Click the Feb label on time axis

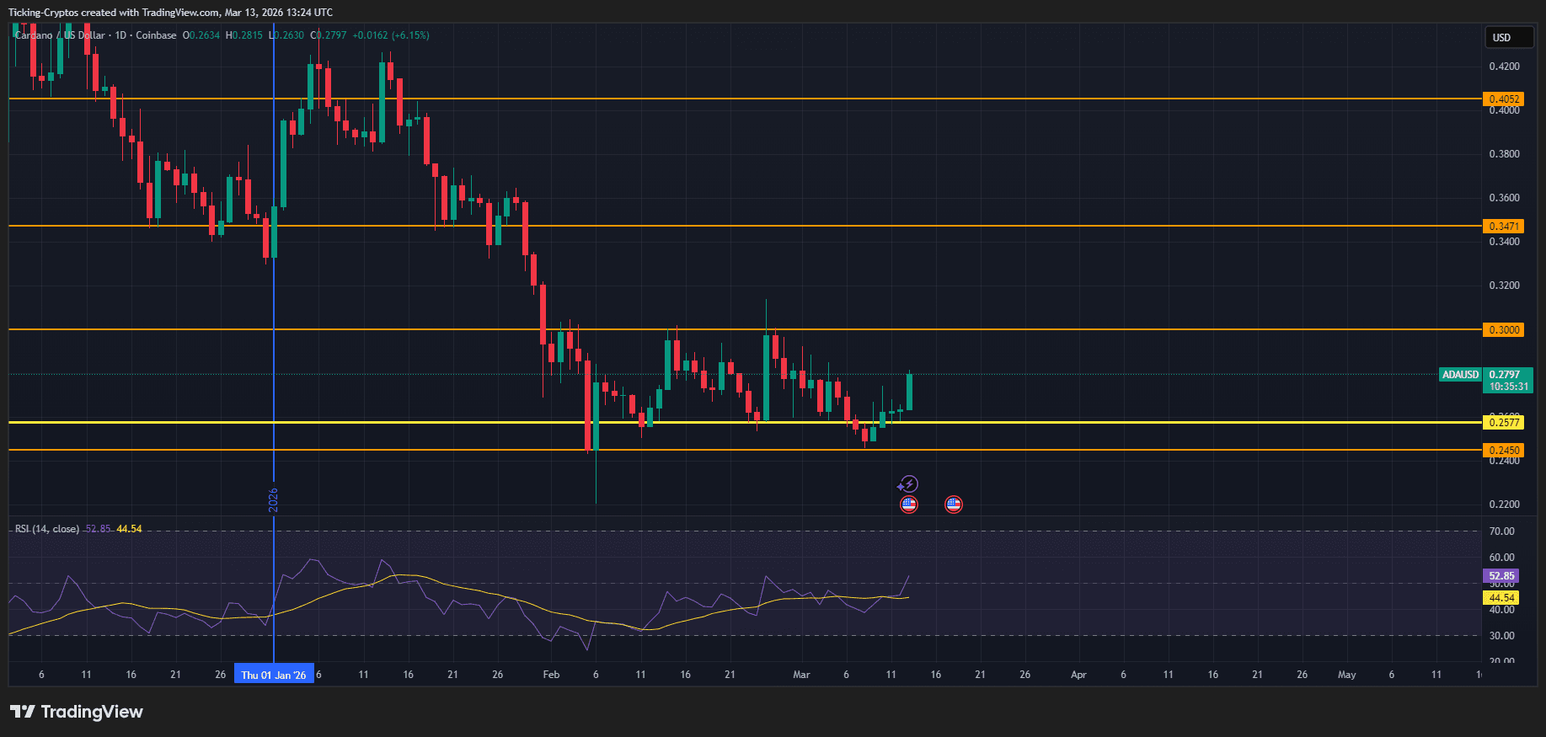pyautogui.click(x=551, y=675)
